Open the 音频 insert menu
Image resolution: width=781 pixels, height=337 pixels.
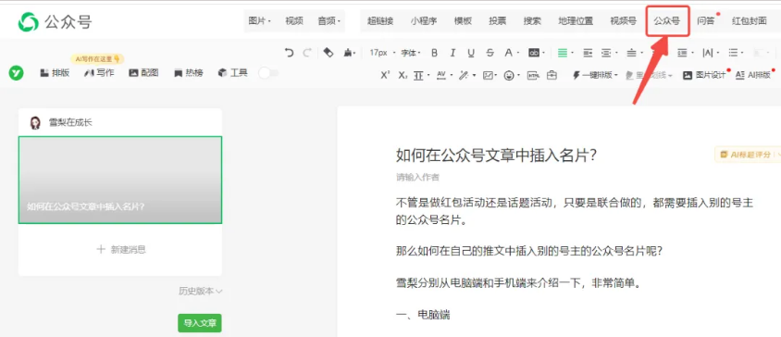tap(329, 21)
